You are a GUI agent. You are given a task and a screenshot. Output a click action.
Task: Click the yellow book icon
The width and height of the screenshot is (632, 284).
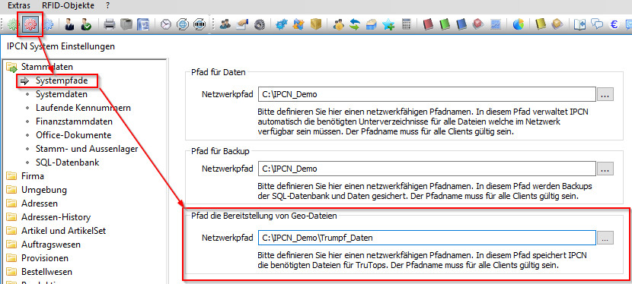click(541, 24)
